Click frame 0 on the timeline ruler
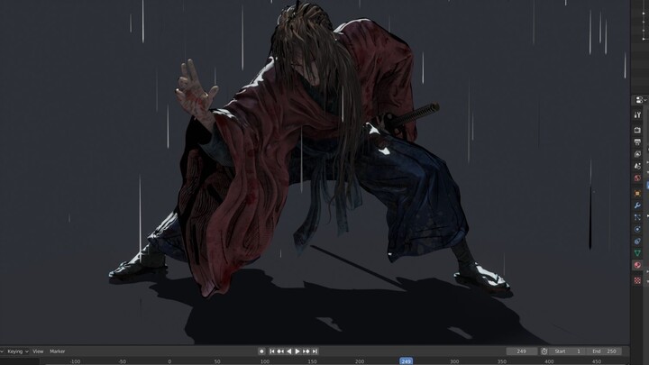 (x=169, y=361)
